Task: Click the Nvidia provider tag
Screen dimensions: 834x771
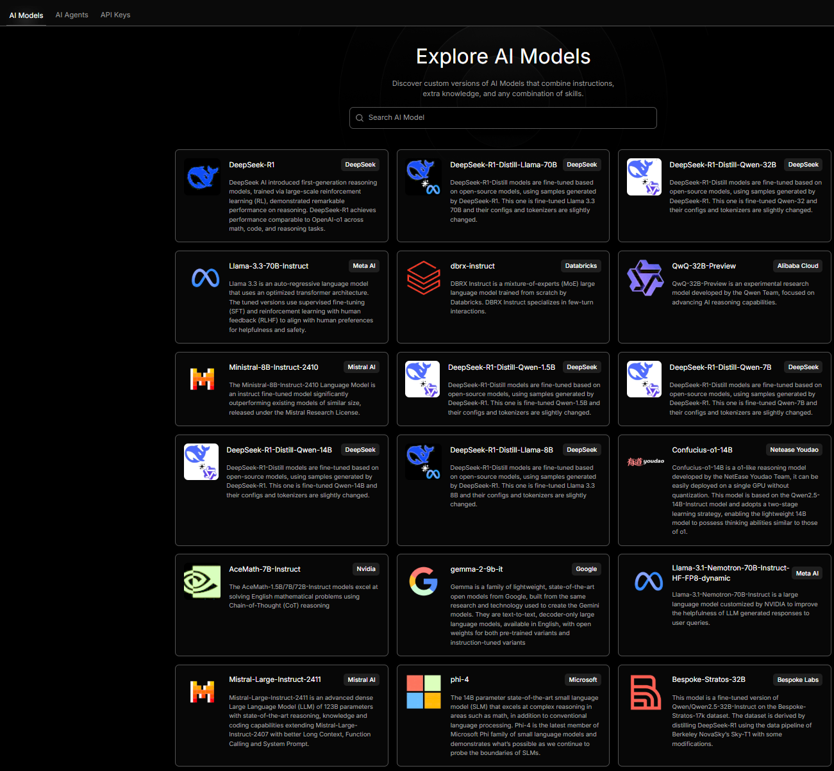Action: pyautogui.click(x=366, y=569)
